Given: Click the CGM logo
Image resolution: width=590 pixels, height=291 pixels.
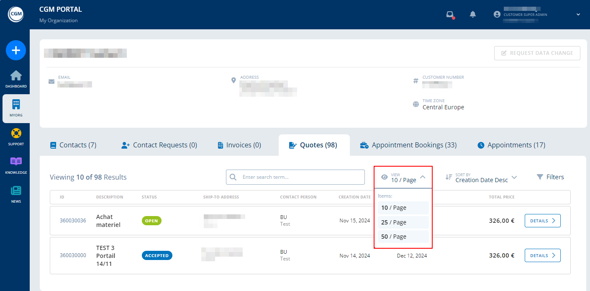Looking at the screenshot, I should tap(16, 15).
